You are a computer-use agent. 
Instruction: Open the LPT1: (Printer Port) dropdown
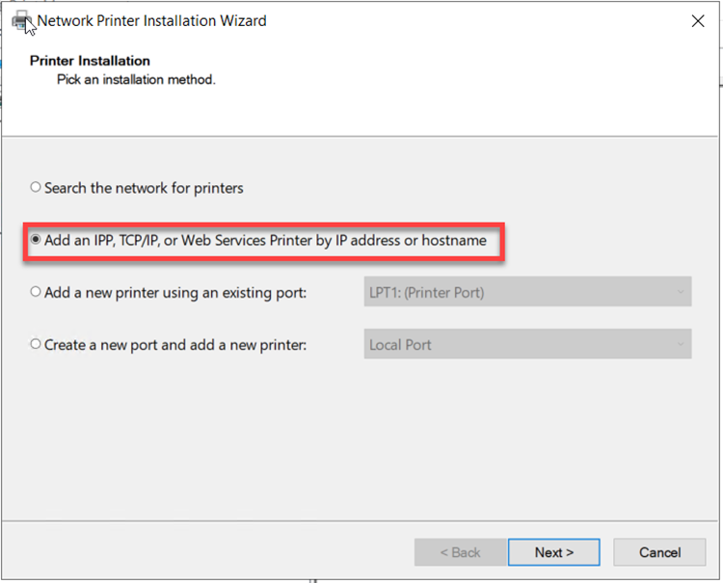pos(526,292)
